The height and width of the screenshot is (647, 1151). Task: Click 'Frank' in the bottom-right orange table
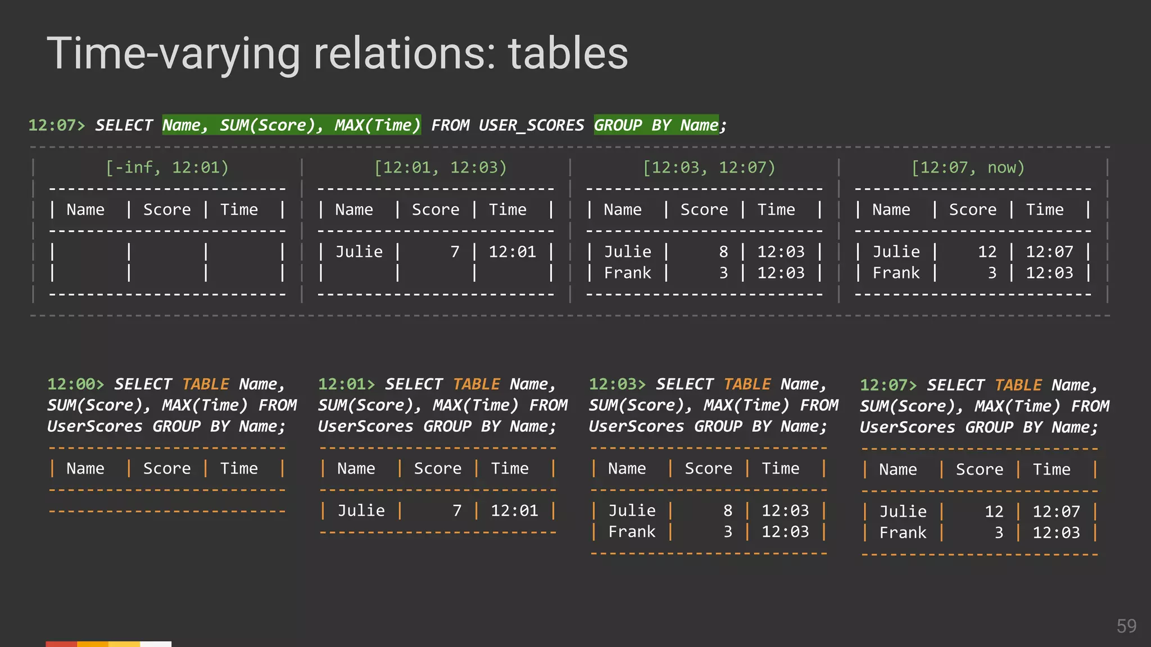click(x=902, y=532)
